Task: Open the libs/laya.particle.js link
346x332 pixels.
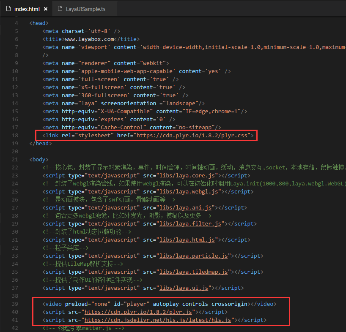Action: click(x=194, y=256)
